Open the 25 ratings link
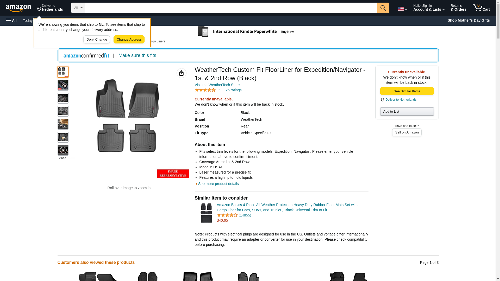 233,90
